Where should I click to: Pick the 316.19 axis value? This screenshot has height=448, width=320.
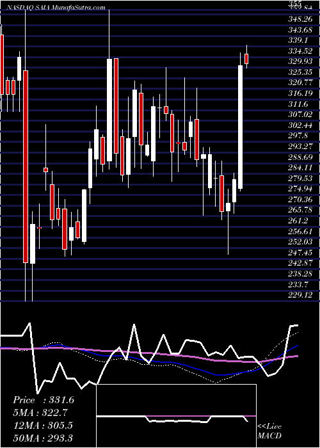[x=300, y=93]
